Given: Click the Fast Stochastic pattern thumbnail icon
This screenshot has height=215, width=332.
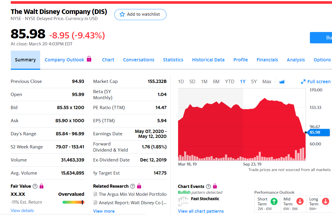Looking at the screenshot, I should (183, 201).
